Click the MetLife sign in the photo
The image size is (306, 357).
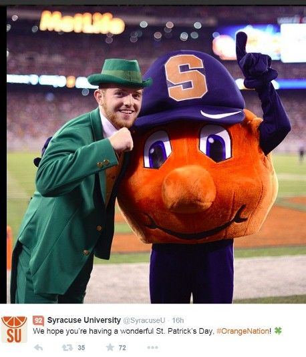coord(82,22)
